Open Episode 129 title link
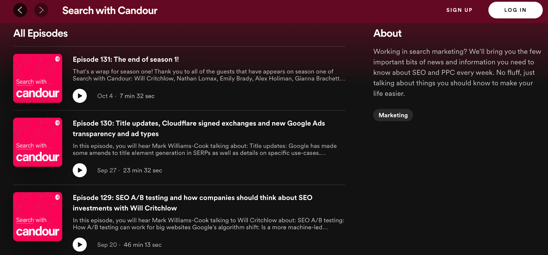The image size is (548, 255). (192, 203)
